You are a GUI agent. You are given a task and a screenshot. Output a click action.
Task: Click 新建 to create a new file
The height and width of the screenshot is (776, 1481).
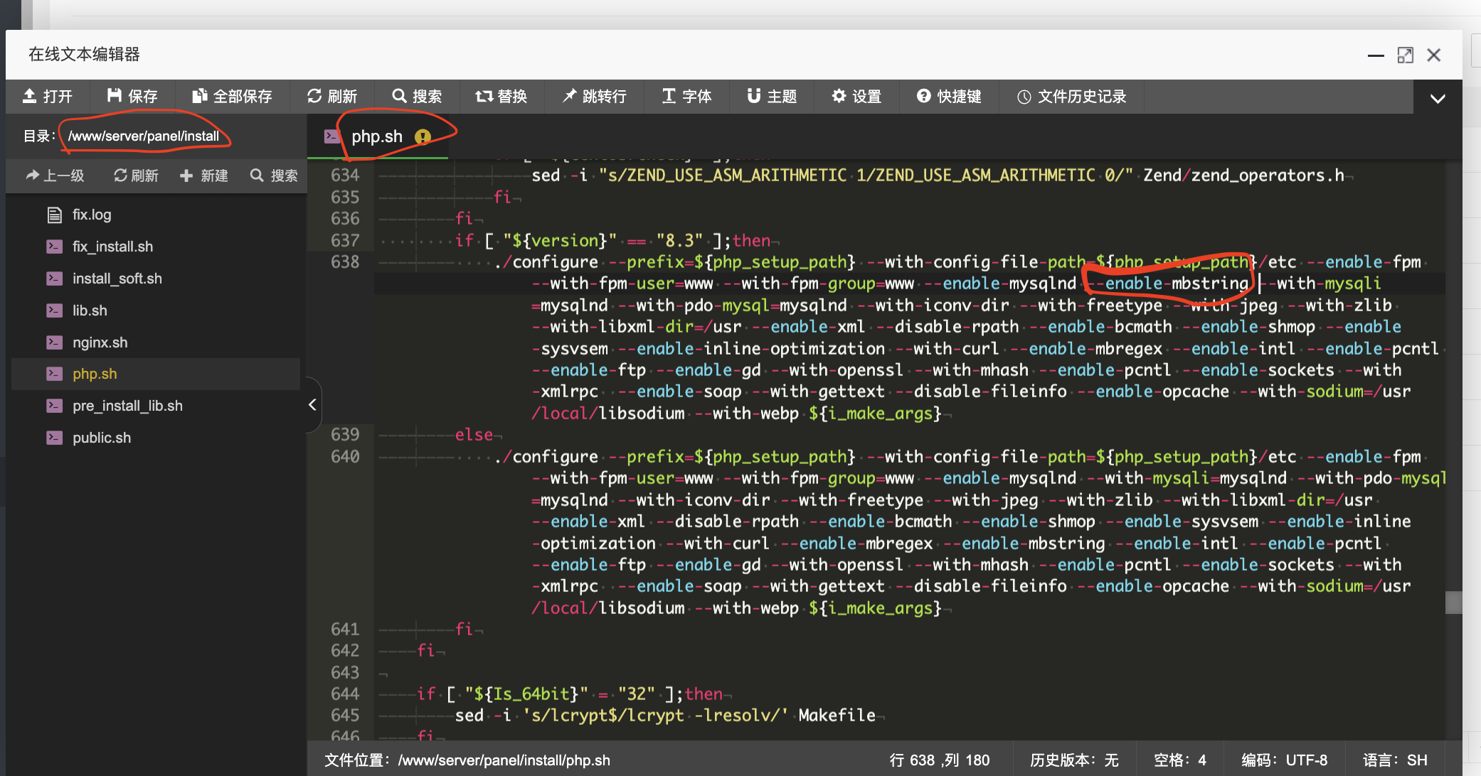203,176
